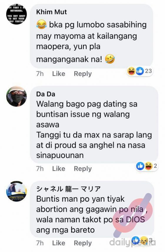The width and height of the screenshot is (165, 252).
Task: Reply to the comment about abortion
Action: pos(83,243)
